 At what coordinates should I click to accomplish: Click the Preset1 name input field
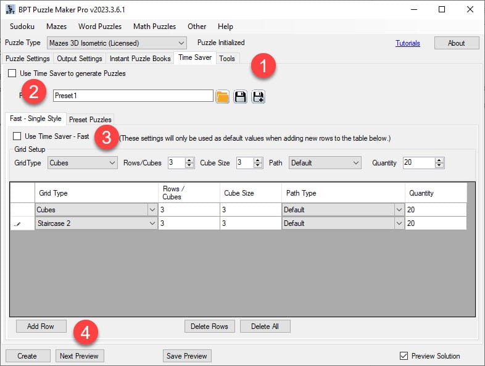133,96
